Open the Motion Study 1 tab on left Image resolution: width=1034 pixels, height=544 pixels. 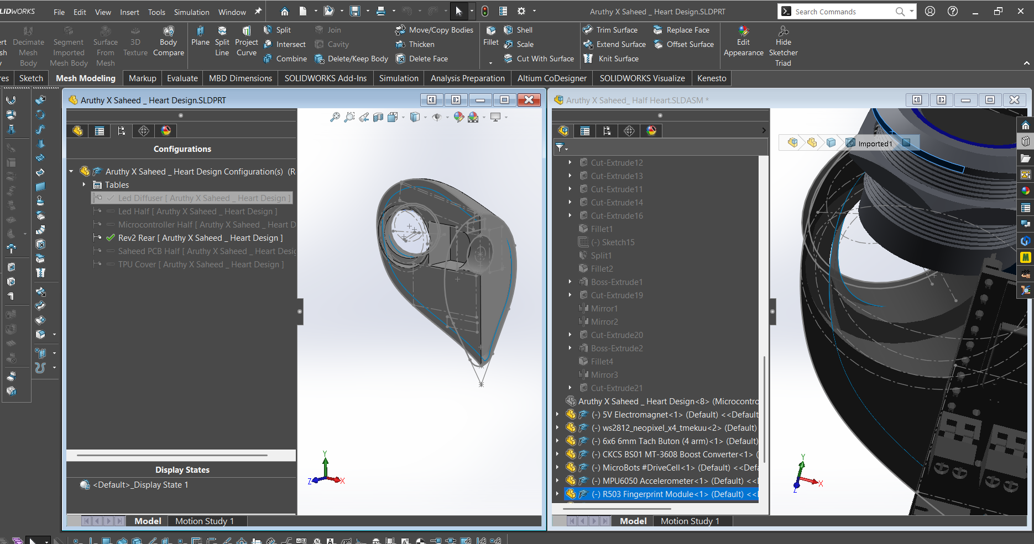pyautogui.click(x=204, y=521)
